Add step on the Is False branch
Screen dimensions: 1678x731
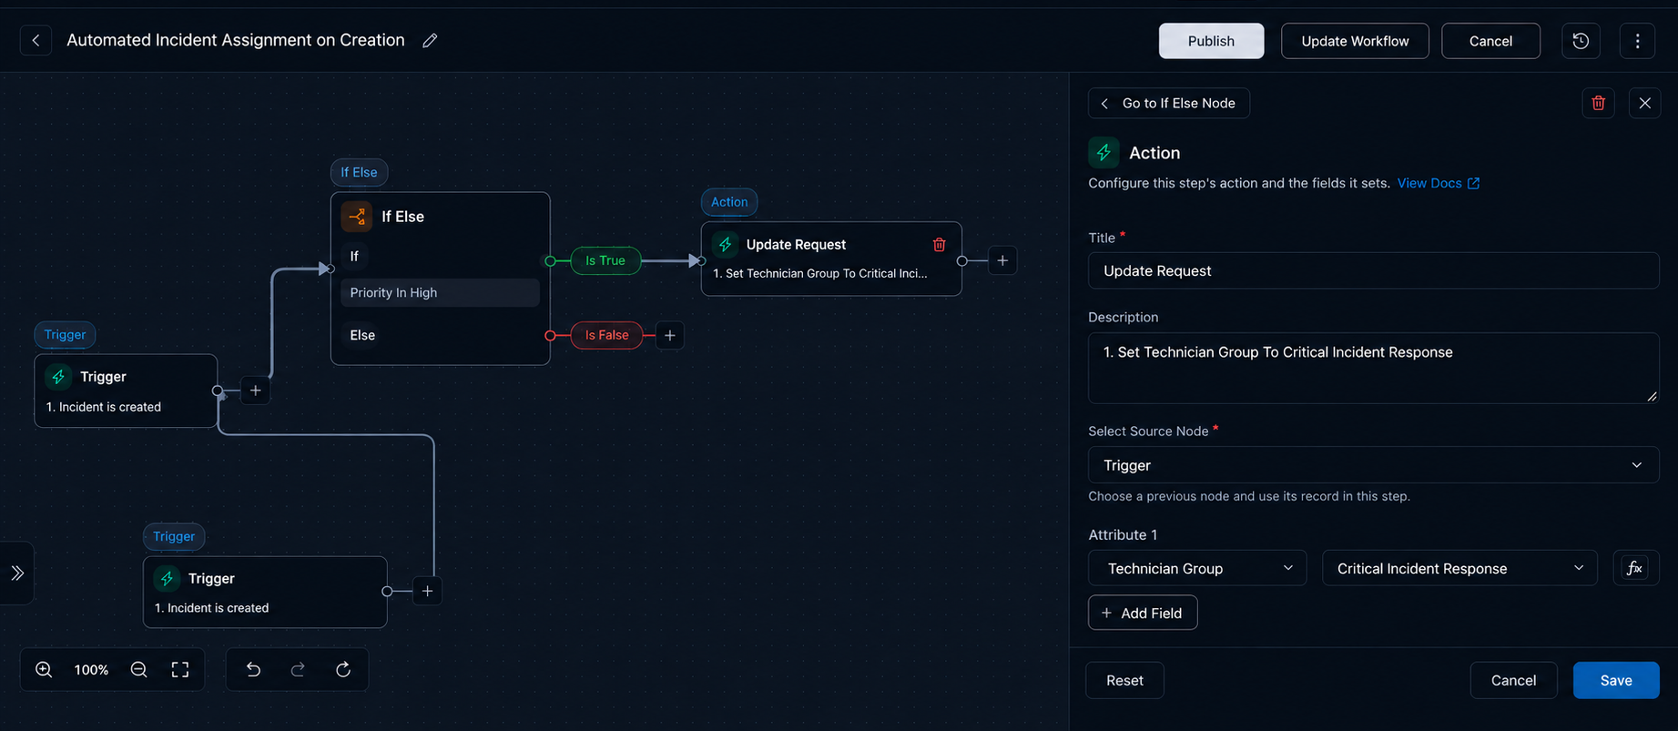[669, 335]
